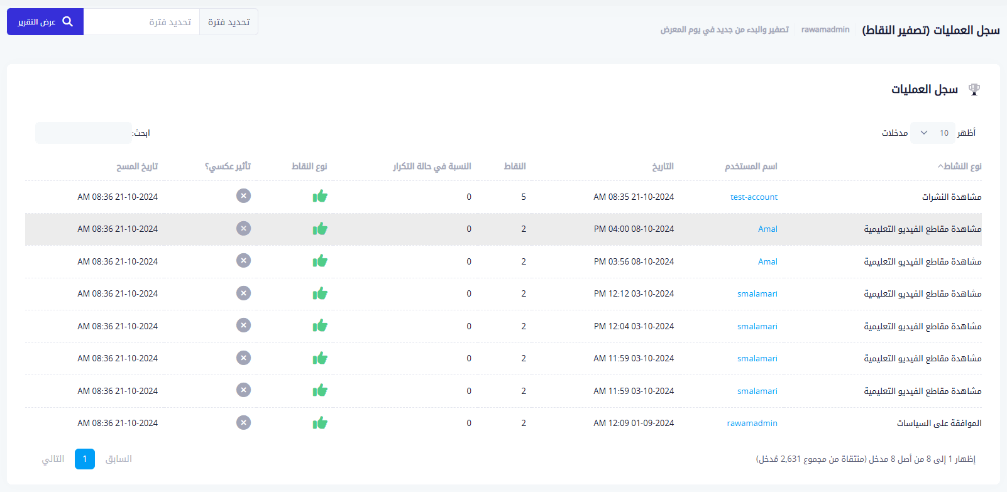The width and height of the screenshot is (1007, 492).
Task: Click the التالي next page button
Action: 53,459
